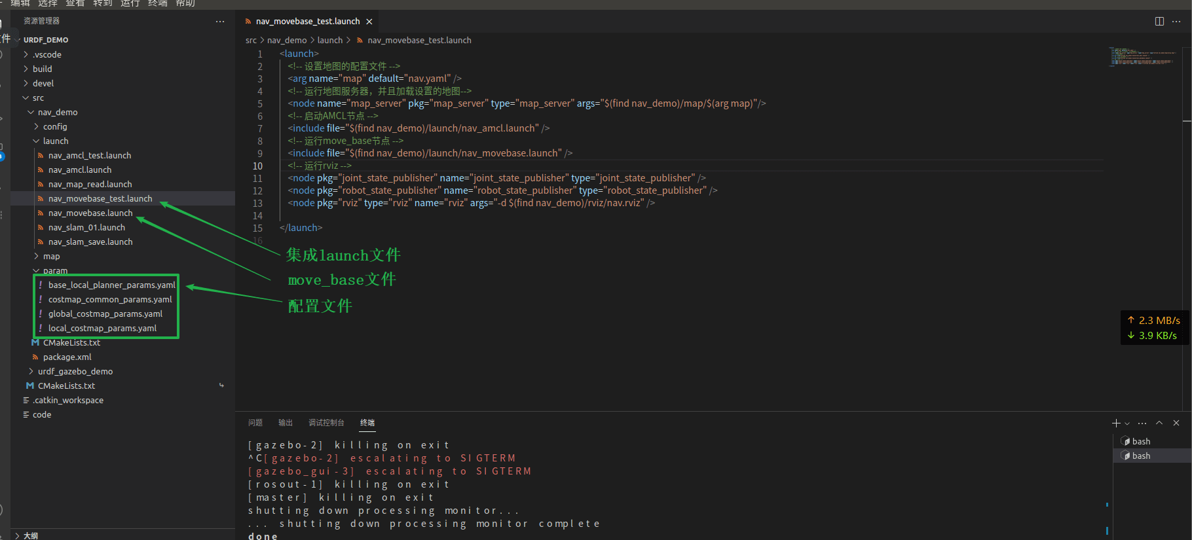1192x540 pixels.
Task: Click line 13 rviz node code
Action: pos(471,203)
